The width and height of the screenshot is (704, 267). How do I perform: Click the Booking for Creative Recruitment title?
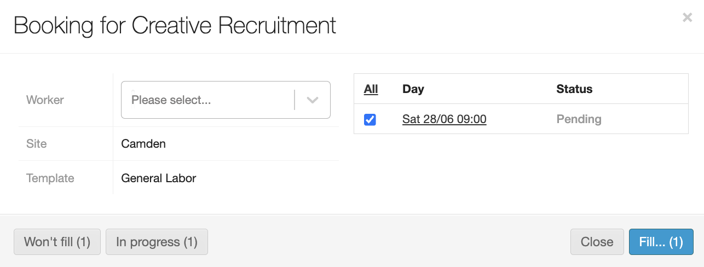click(x=175, y=26)
